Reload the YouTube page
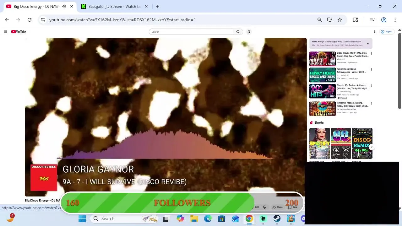The width and height of the screenshot is (402, 226). point(30,20)
